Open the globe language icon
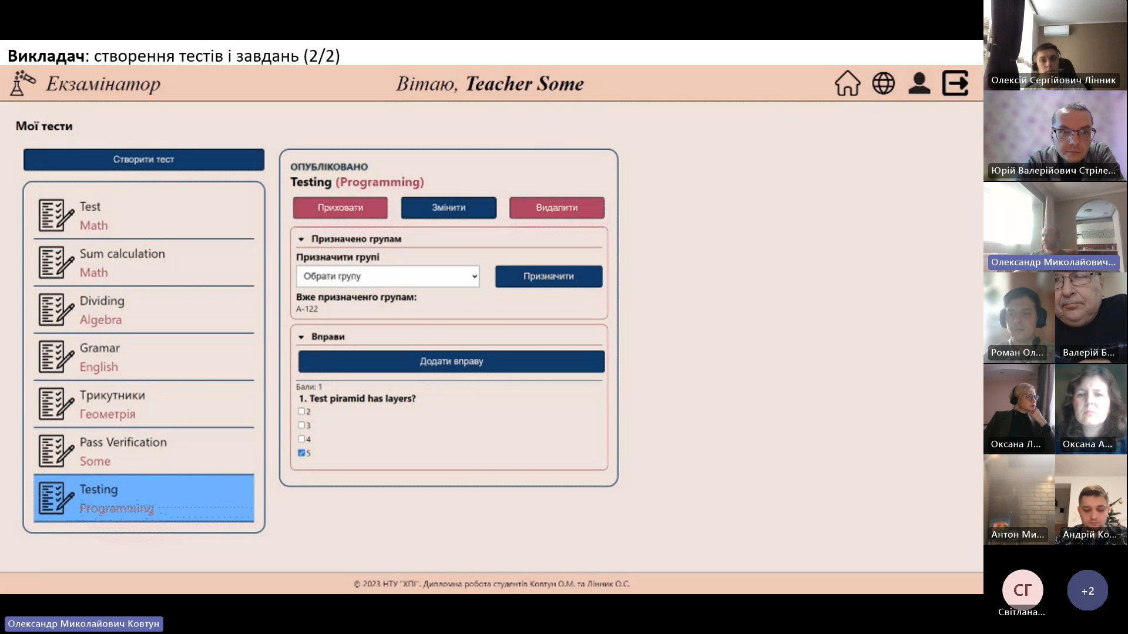 883,83
